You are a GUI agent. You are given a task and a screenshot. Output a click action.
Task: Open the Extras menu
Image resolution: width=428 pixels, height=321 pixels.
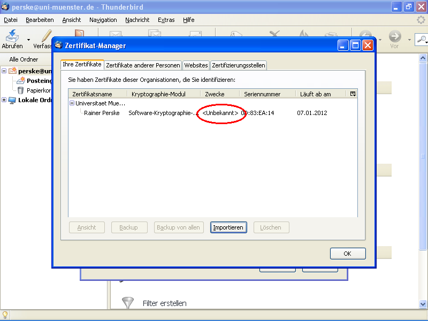click(x=166, y=20)
